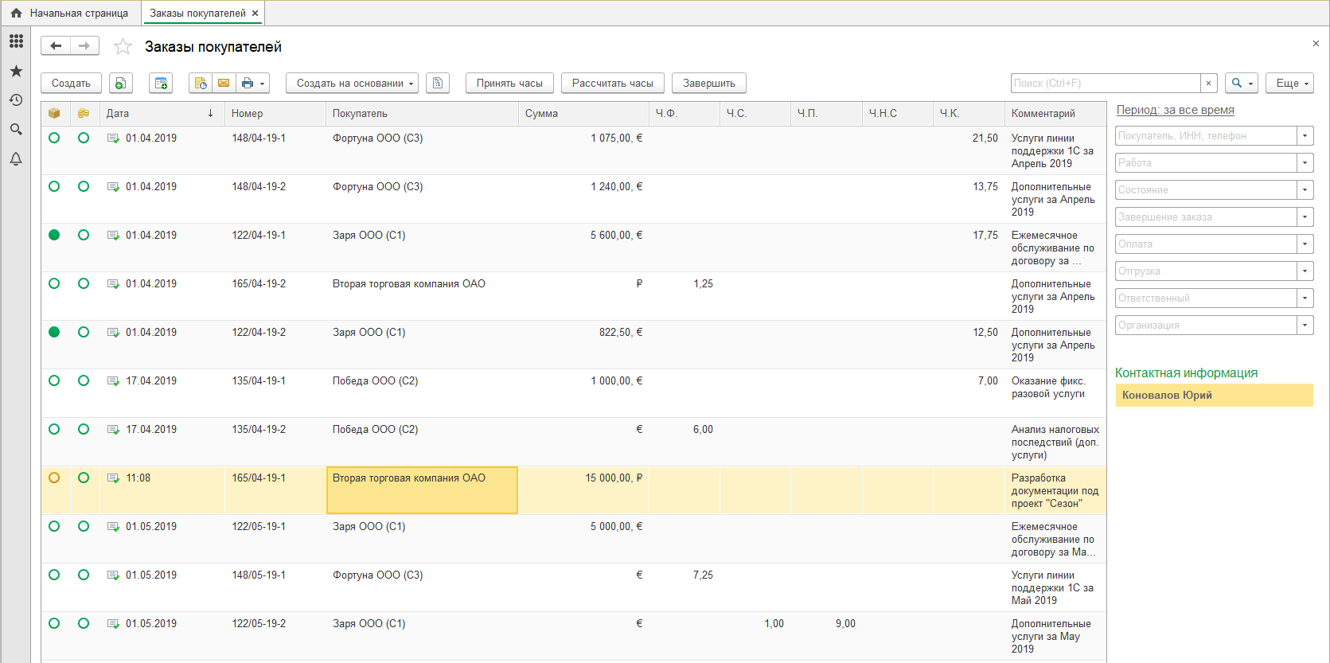This screenshot has width=1330, height=663.
Task: Clear search field with the x button
Action: tap(1209, 83)
